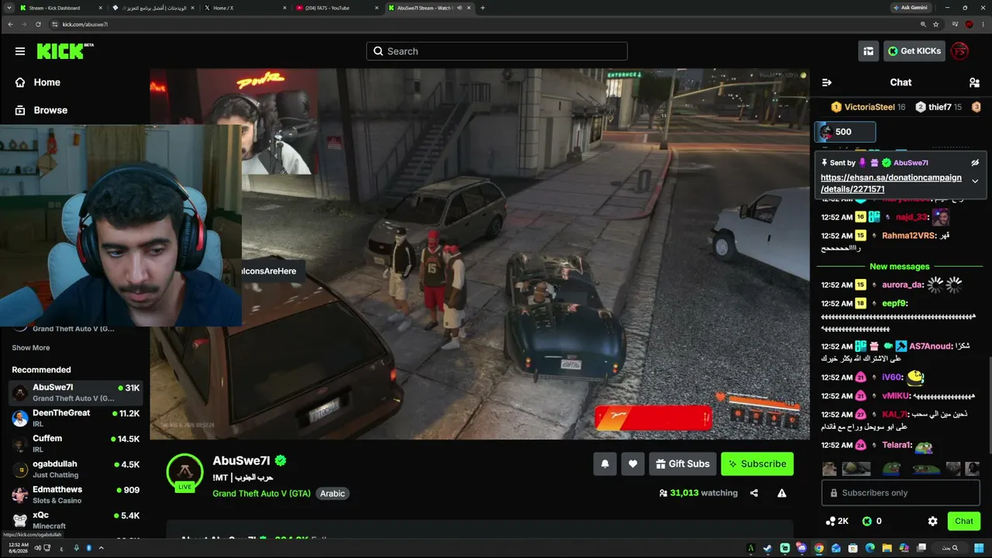Focus the Kick search box
This screenshot has height=558, width=992.
497,51
